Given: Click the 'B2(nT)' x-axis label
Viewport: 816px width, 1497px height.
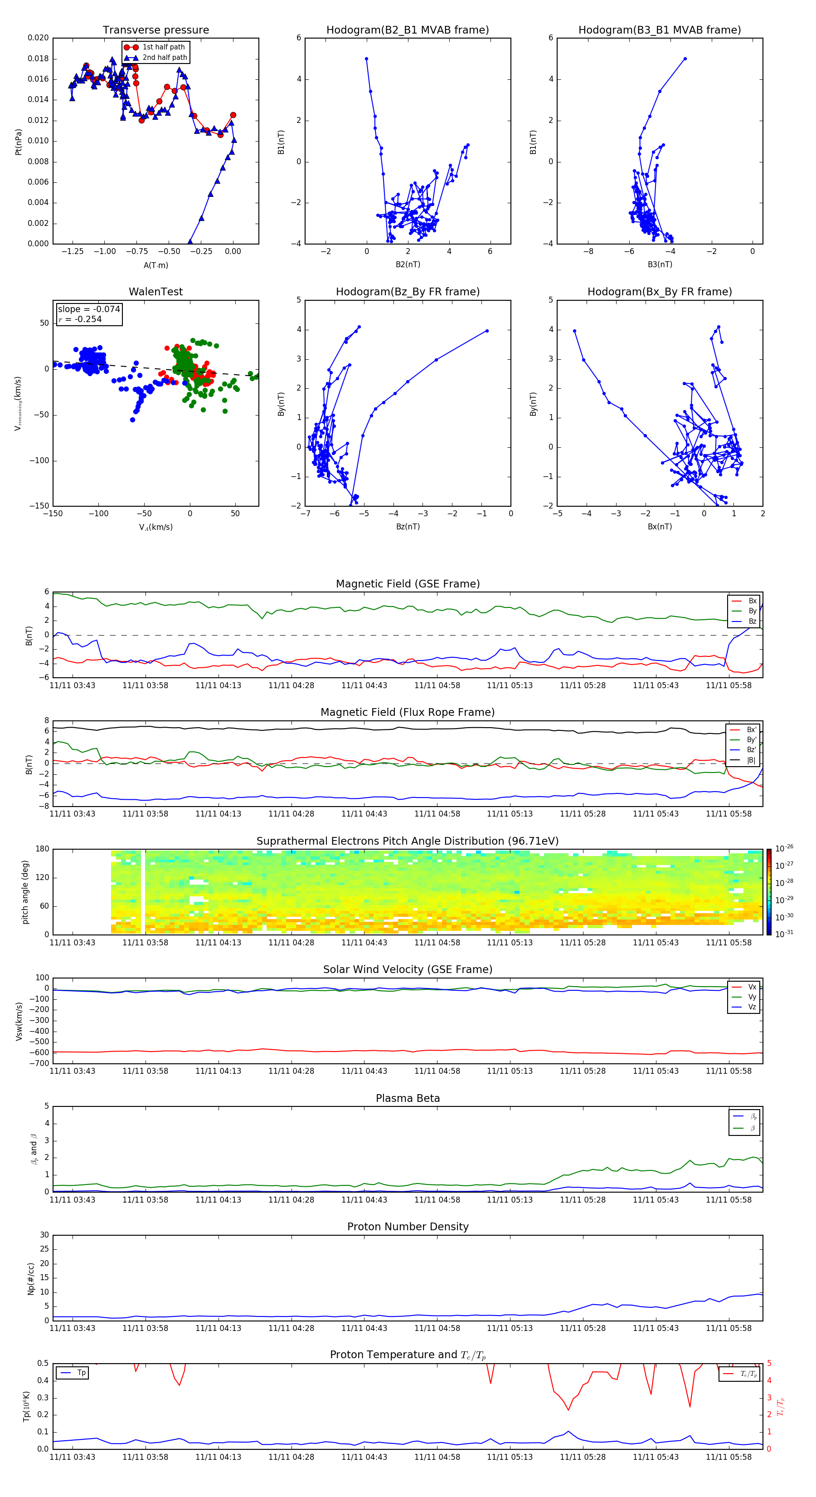Looking at the screenshot, I should 408,264.
